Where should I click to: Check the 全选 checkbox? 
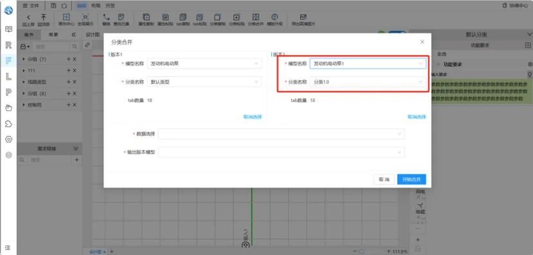(x=434, y=54)
